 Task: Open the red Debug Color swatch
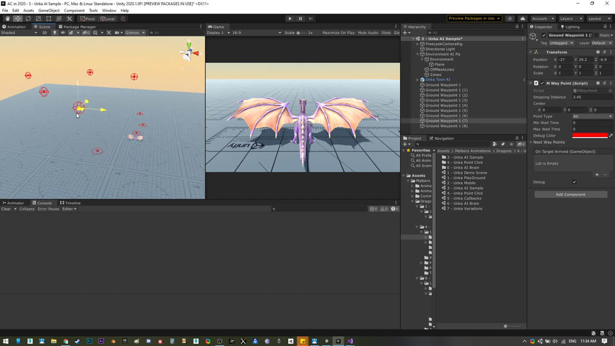pyautogui.click(x=590, y=136)
